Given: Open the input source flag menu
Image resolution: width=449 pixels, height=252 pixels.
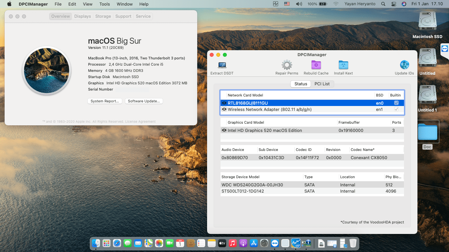Looking at the screenshot, I should pyautogui.click(x=287, y=4).
